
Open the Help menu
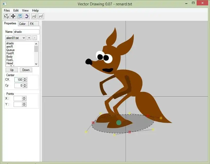35,11
